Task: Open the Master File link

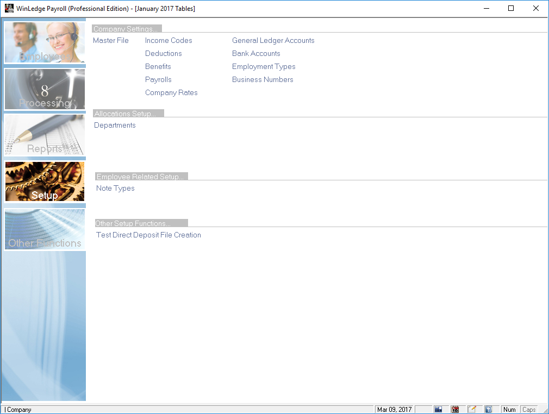Action: [x=111, y=41]
